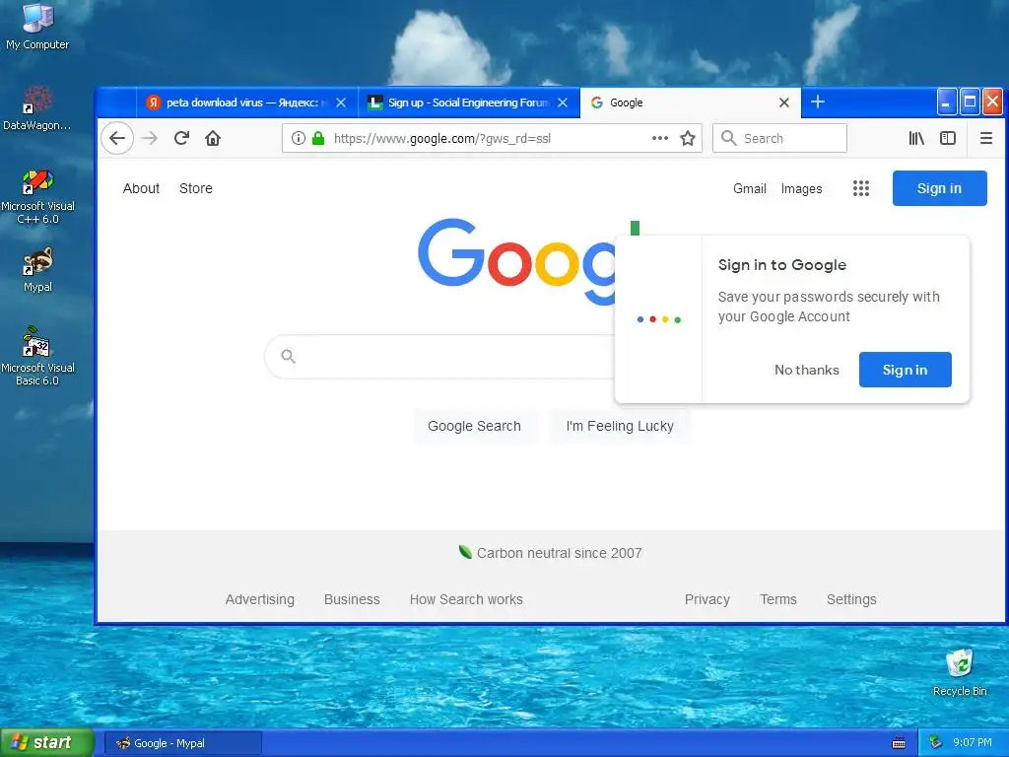Open the Gmail link
This screenshot has height=757, width=1009.
[x=749, y=188]
